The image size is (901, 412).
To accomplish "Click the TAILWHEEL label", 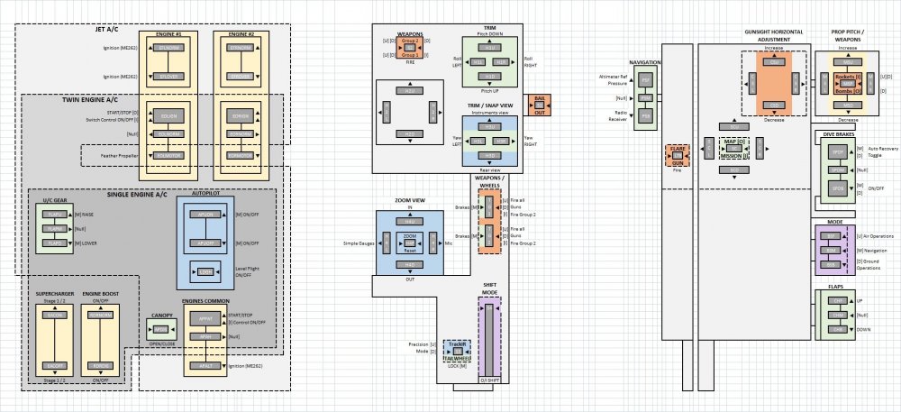I will [457, 358].
